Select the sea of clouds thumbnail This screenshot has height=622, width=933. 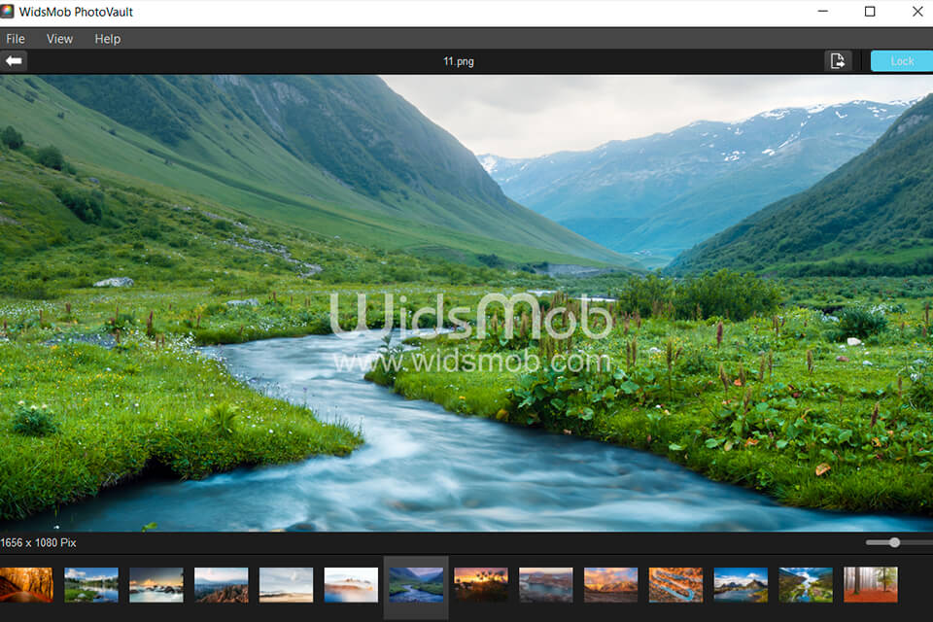[x=351, y=584]
